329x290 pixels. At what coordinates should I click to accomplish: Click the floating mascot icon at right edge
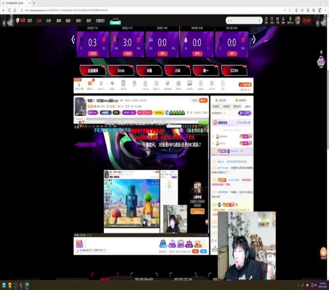(x=321, y=62)
